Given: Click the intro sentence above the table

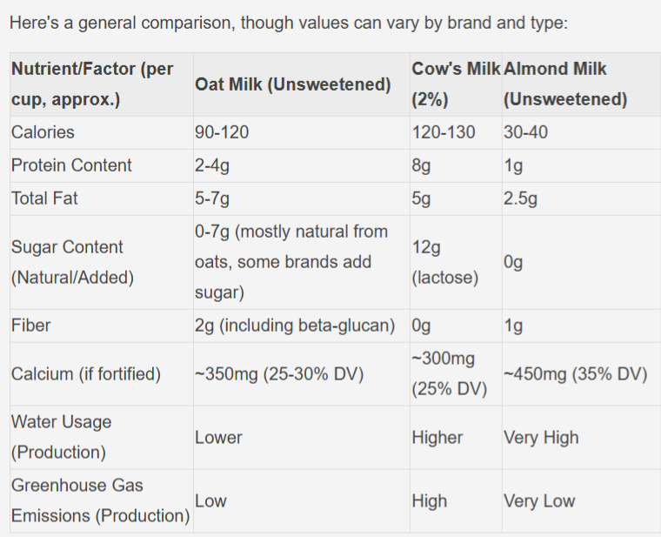Looking at the screenshot, I should pyautogui.click(x=289, y=23).
